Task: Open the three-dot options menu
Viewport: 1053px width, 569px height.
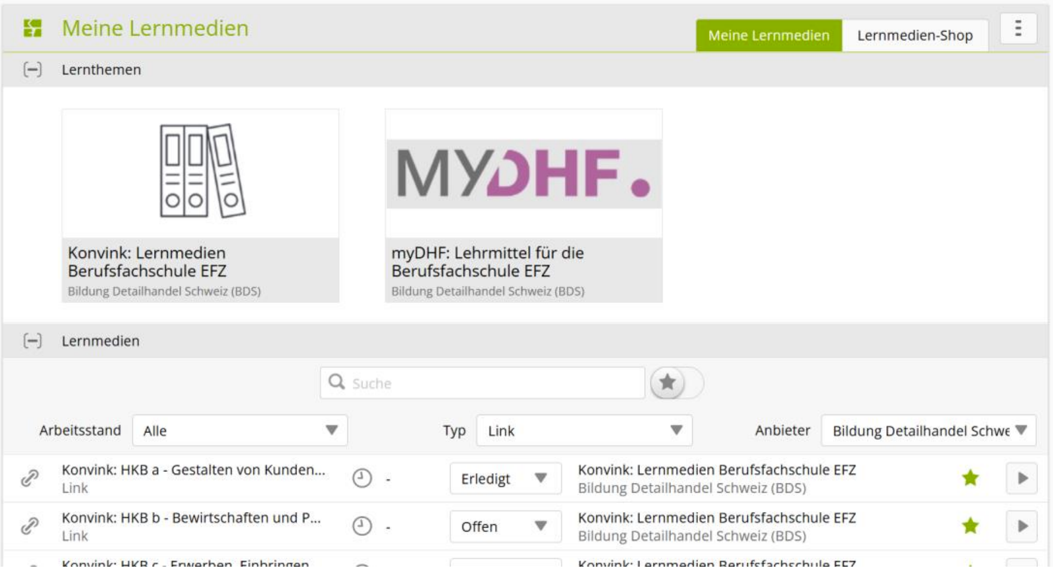Action: [1018, 28]
